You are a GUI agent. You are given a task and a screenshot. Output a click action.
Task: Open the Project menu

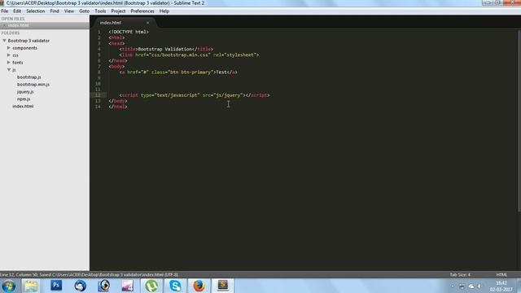[118, 11]
